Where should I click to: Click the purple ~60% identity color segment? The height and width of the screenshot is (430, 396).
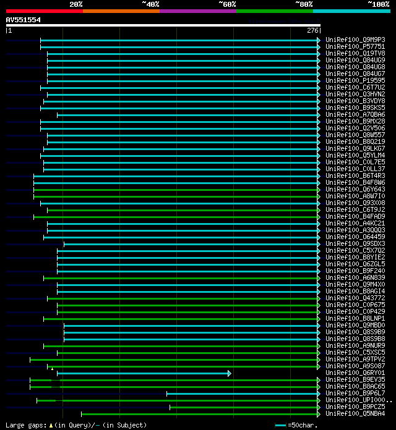[x=198, y=11]
